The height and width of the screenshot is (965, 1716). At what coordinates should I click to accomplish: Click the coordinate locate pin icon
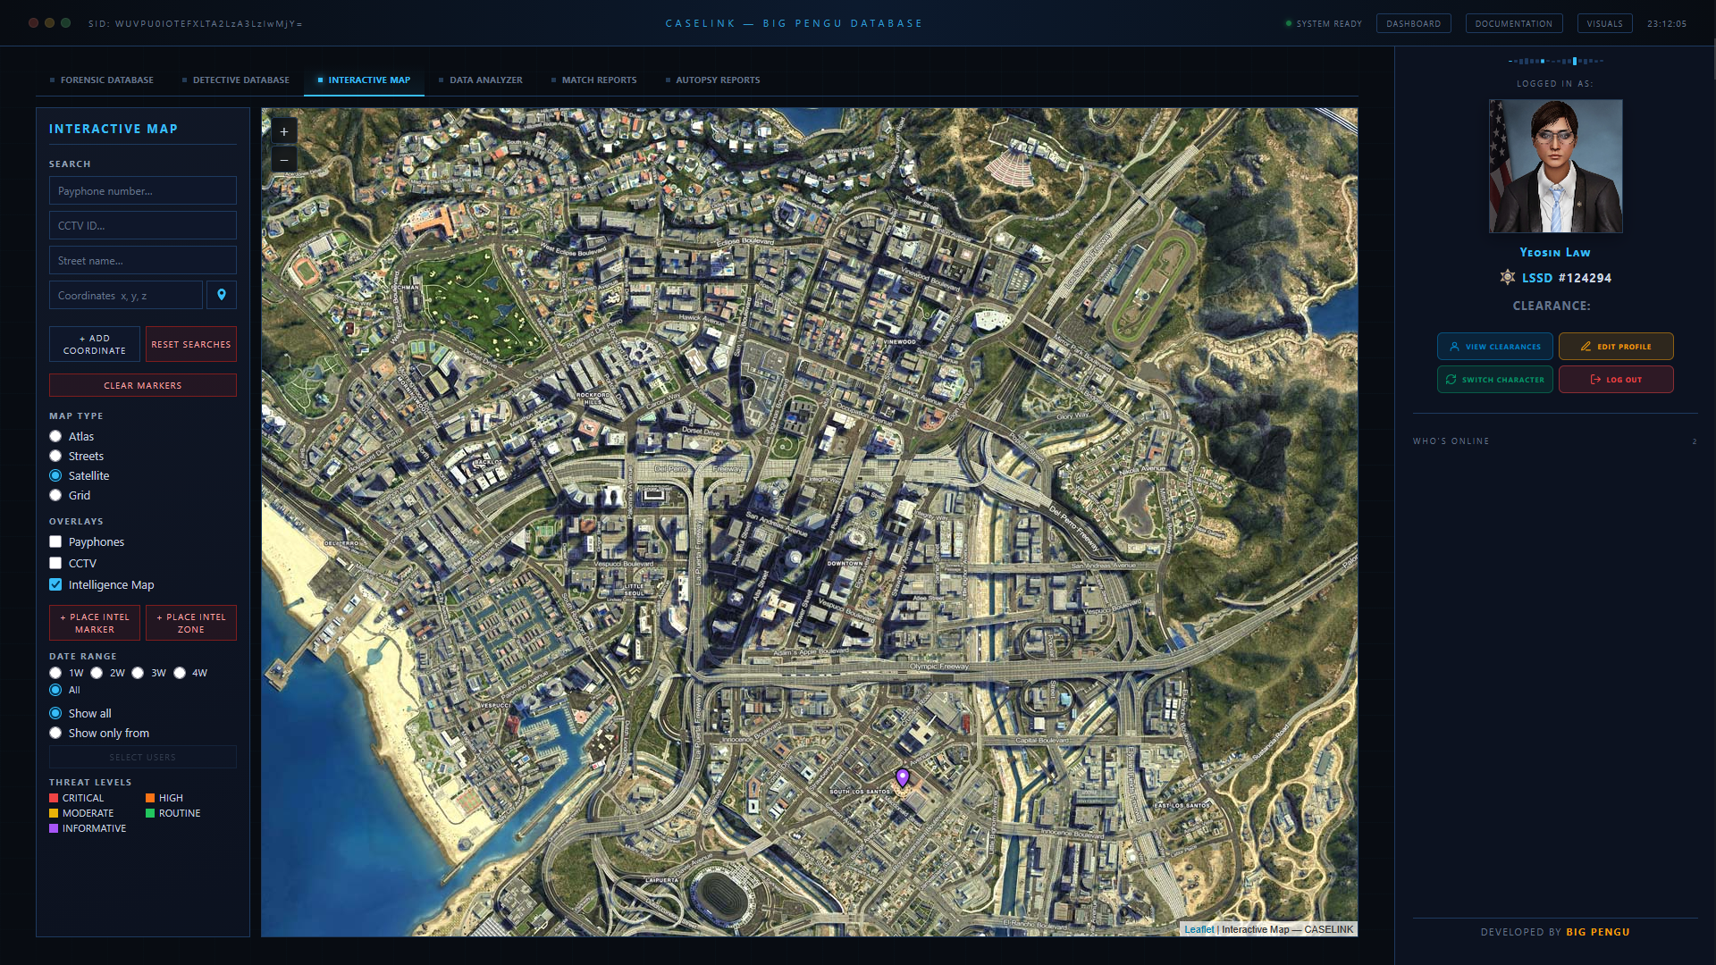(x=222, y=295)
